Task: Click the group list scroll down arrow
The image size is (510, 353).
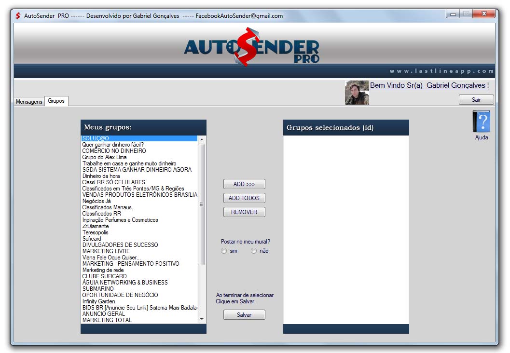Action: [x=202, y=319]
